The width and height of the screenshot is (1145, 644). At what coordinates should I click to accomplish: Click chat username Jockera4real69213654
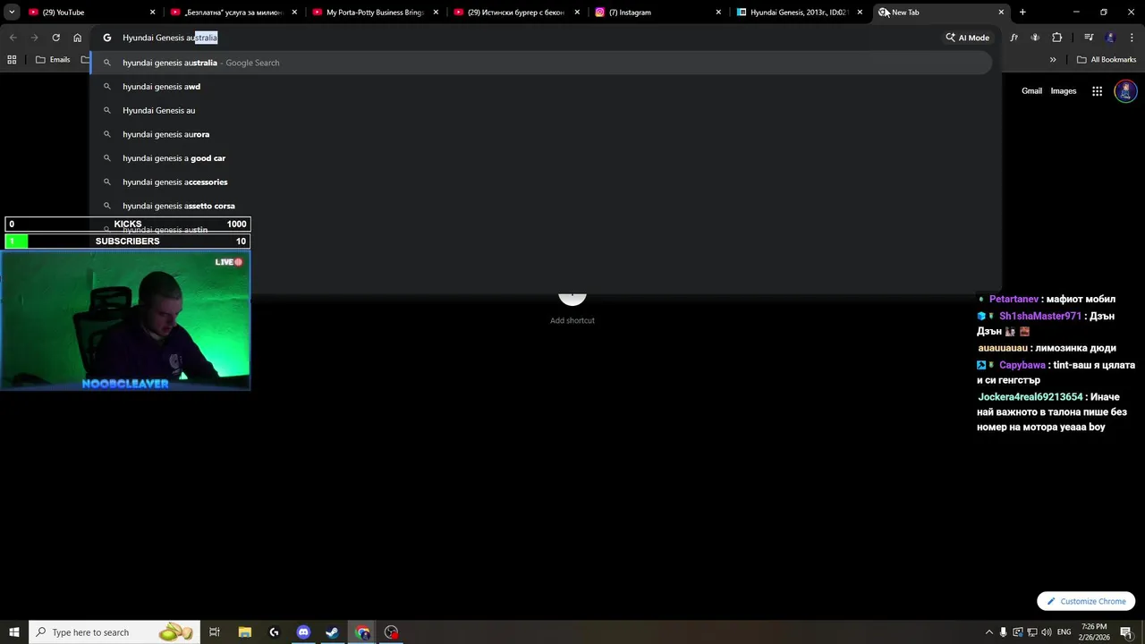pyautogui.click(x=1030, y=397)
